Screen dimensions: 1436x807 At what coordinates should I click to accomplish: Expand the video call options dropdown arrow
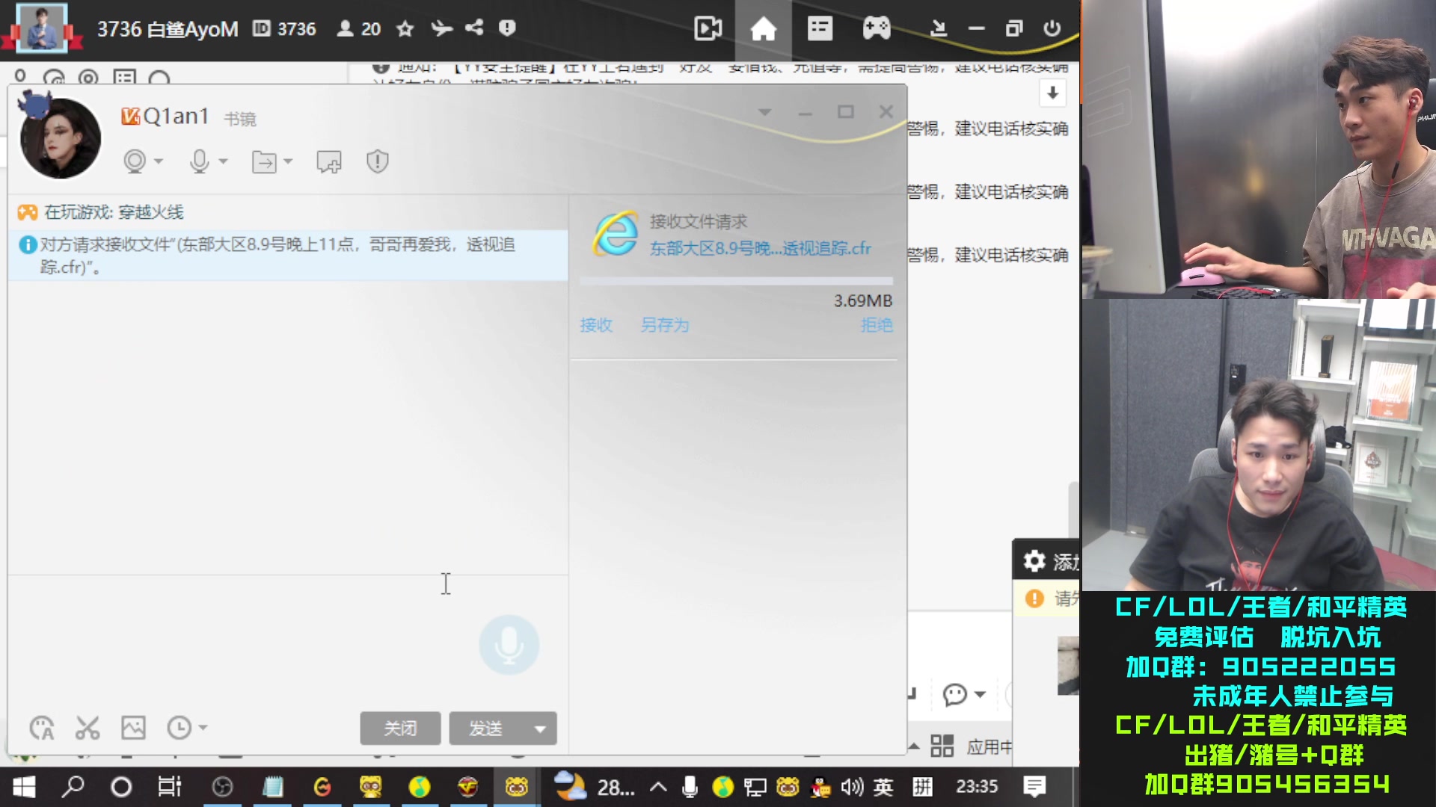click(x=158, y=164)
